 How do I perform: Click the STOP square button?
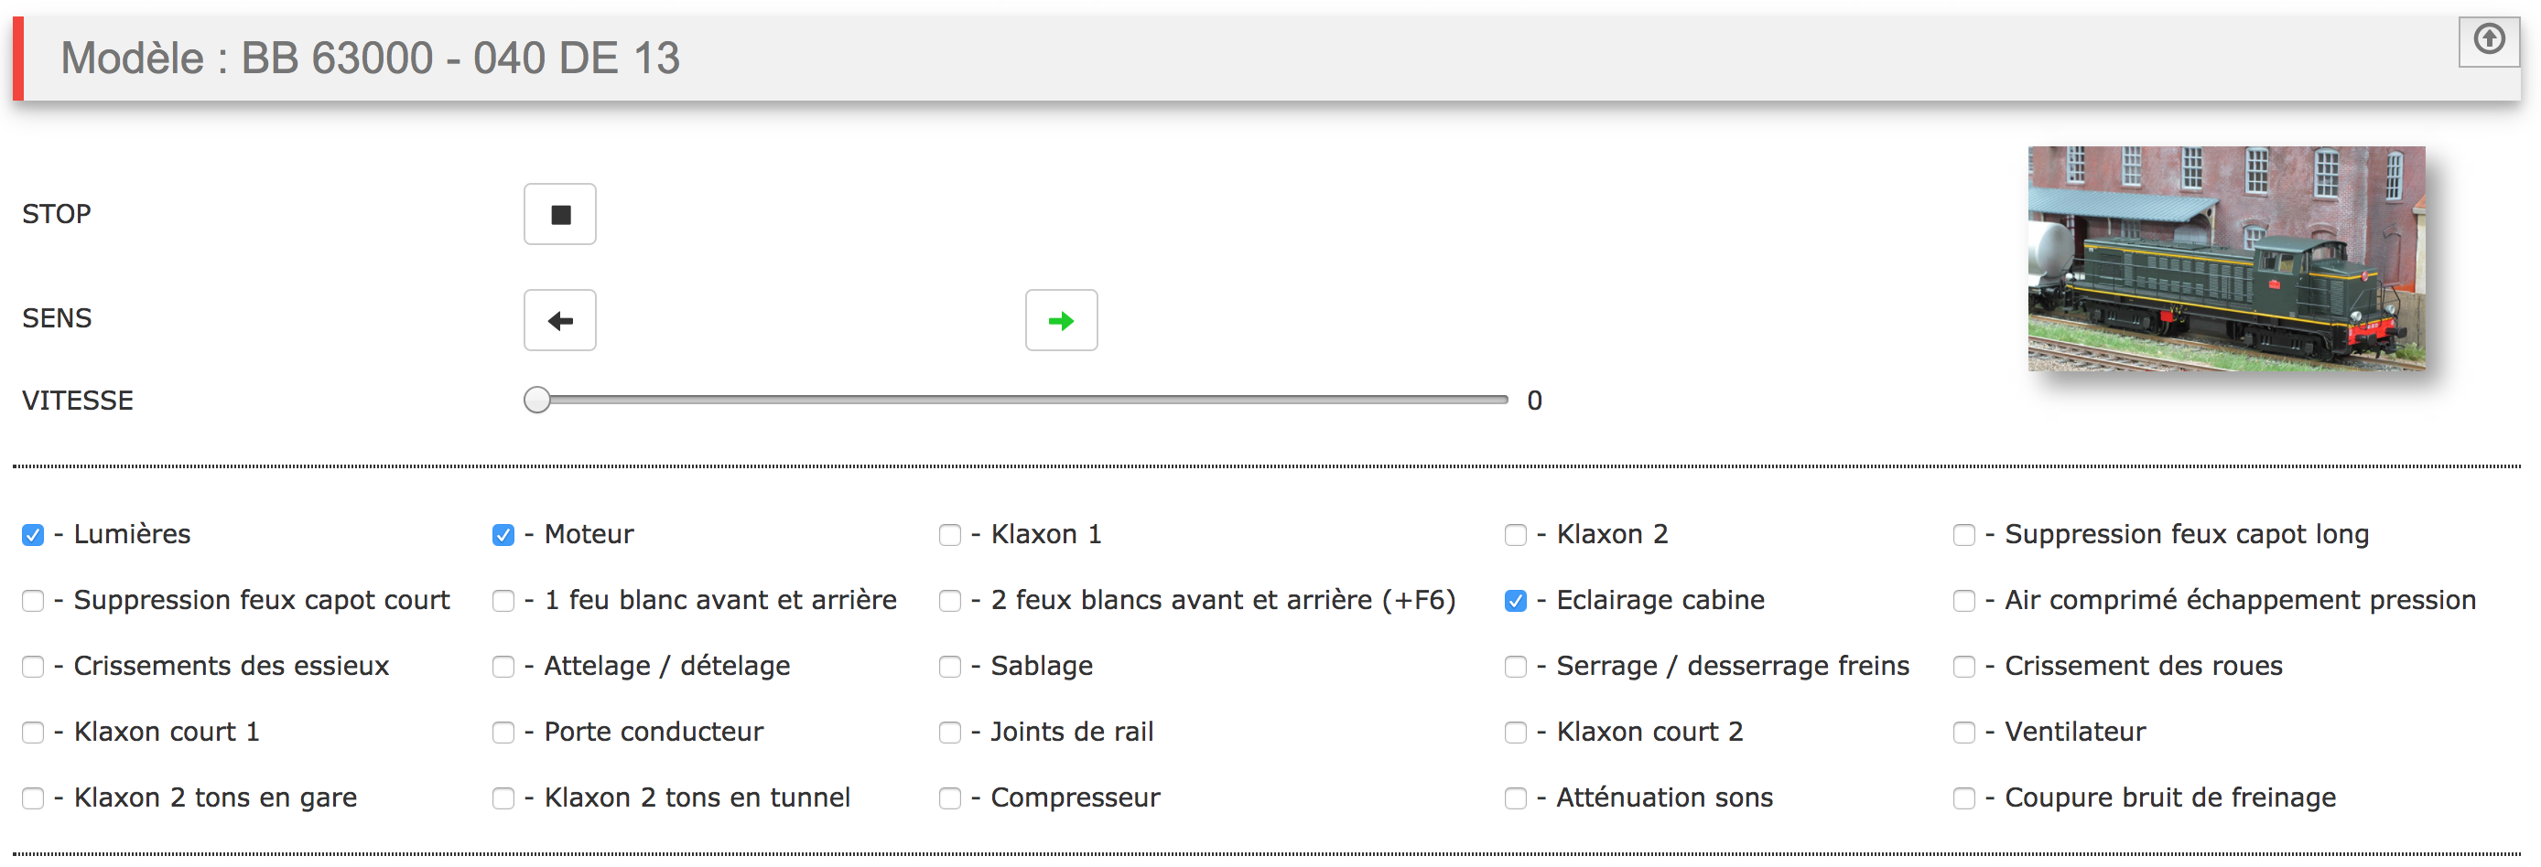559,214
